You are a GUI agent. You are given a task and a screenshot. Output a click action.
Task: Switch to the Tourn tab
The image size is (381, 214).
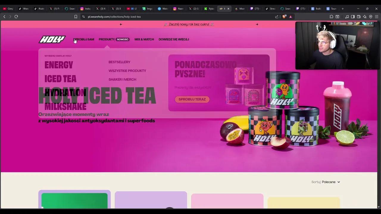point(332,9)
